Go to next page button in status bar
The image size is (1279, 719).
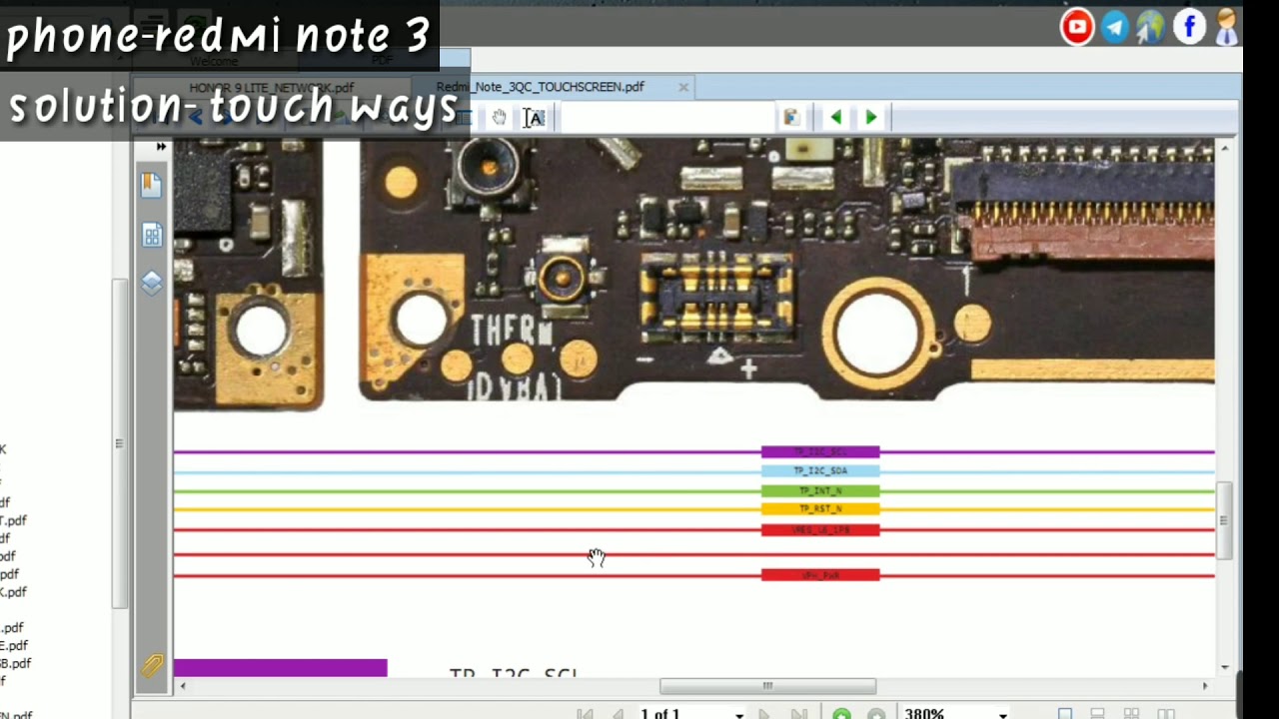tap(764, 714)
